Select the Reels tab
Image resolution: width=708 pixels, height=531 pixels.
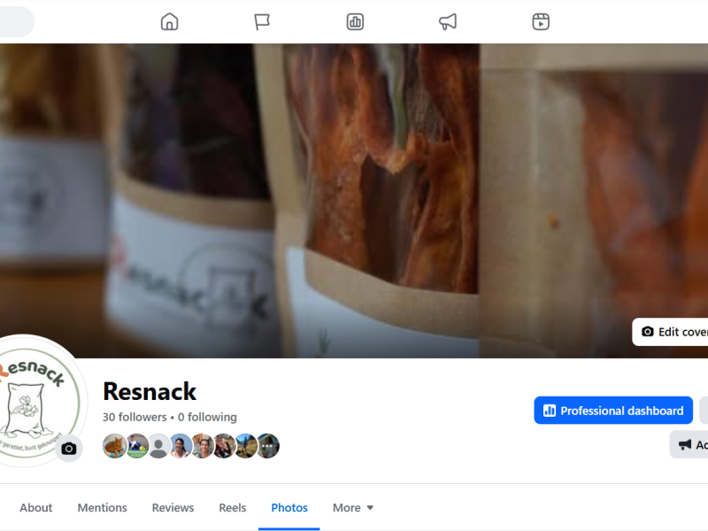point(232,507)
